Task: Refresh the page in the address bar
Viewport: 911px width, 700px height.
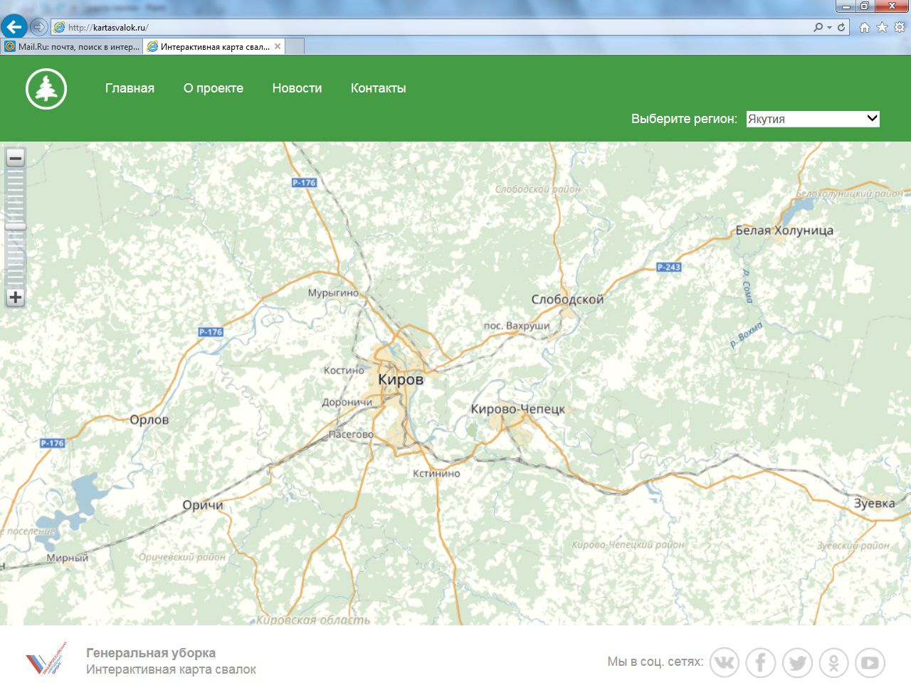Action: 841,27
